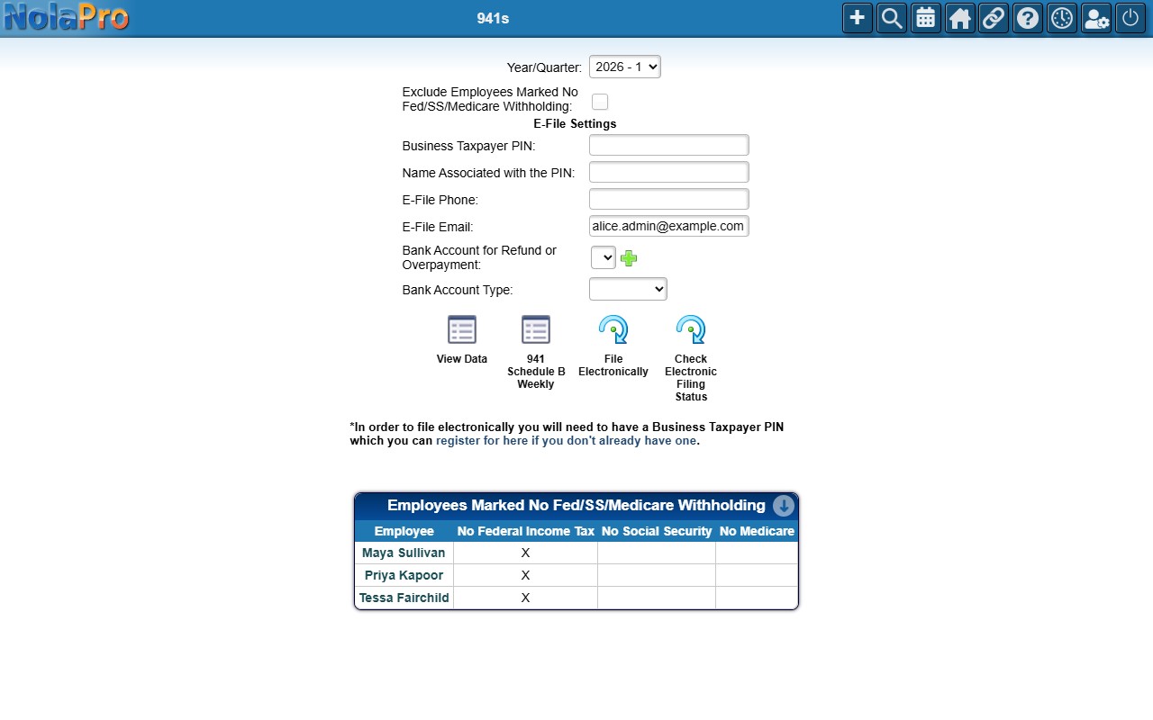Click the No Federal Income Tax header
Image resolution: width=1153 pixels, height=720 pixels.
[526, 531]
